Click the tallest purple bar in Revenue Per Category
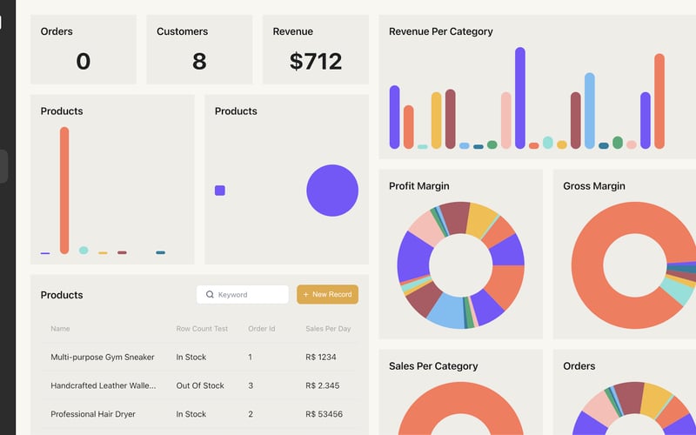The height and width of the screenshot is (435, 696). point(520,98)
